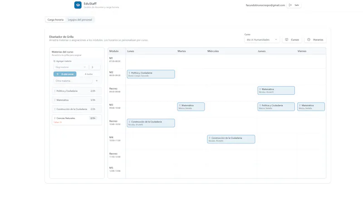Click the red Faltan 3h warning text
The width and height of the screenshot is (363, 213).
click(x=58, y=122)
